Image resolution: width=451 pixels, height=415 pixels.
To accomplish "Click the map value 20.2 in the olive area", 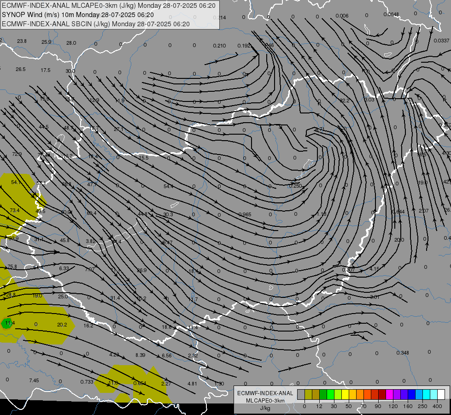I will tap(62, 325).
